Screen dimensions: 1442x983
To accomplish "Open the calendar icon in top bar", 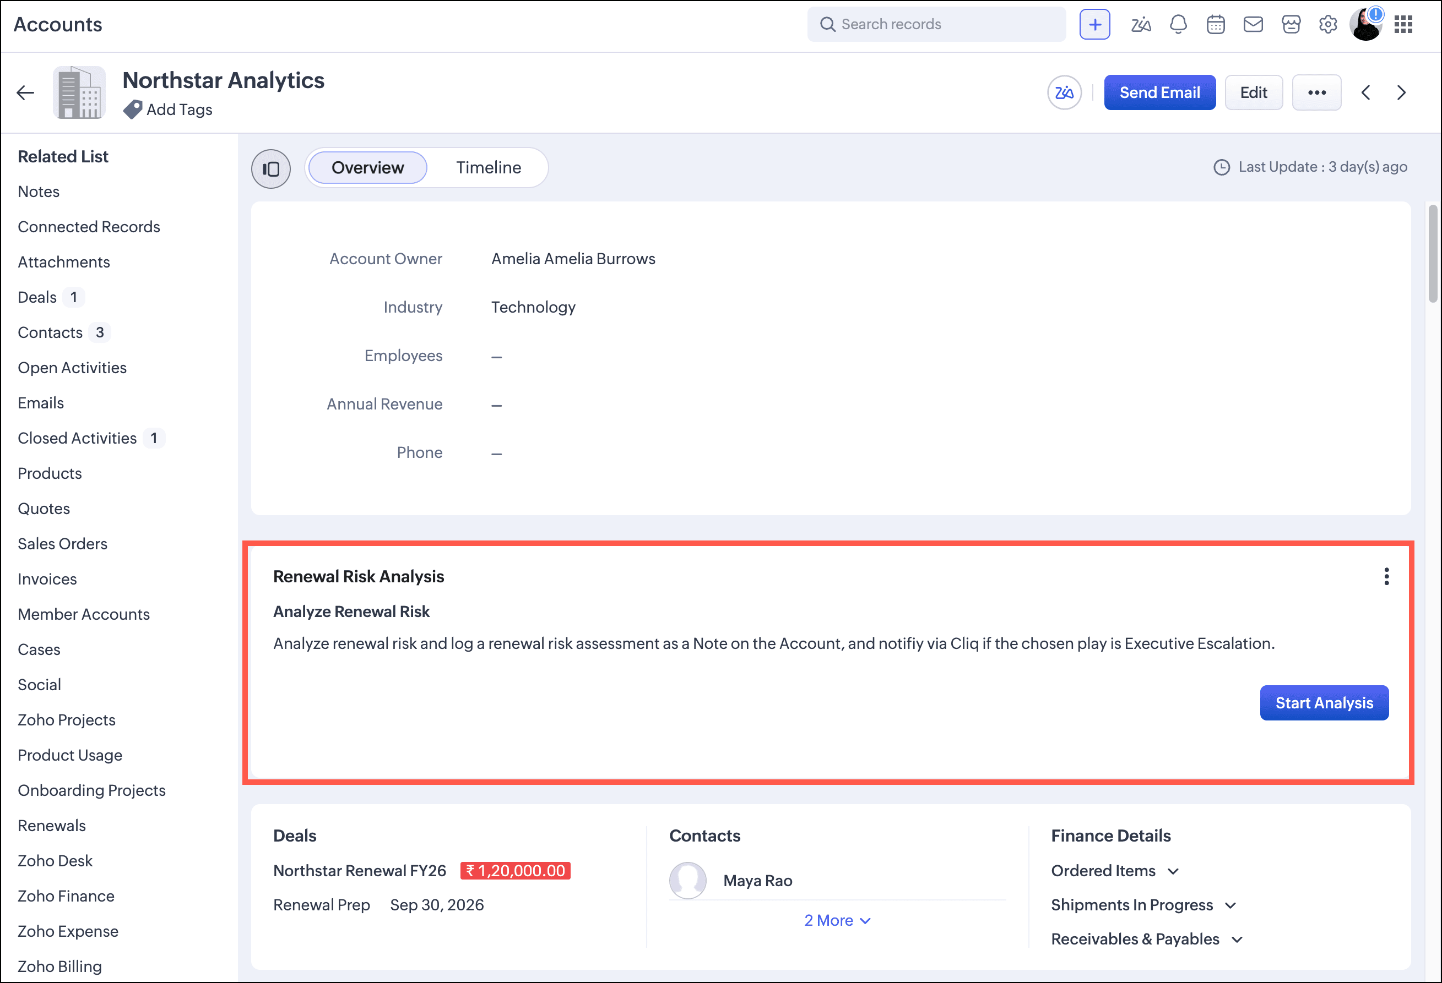I will 1216,25.
